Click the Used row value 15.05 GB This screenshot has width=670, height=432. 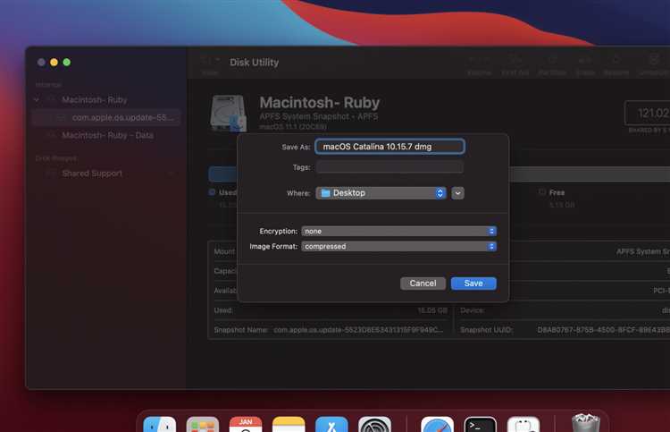coord(432,310)
